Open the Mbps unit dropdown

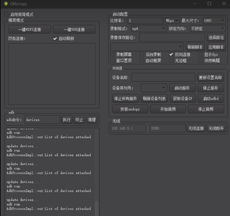tap(172, 20)
